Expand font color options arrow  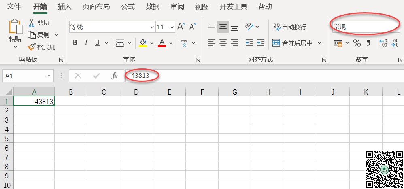[x=171, y=43]
